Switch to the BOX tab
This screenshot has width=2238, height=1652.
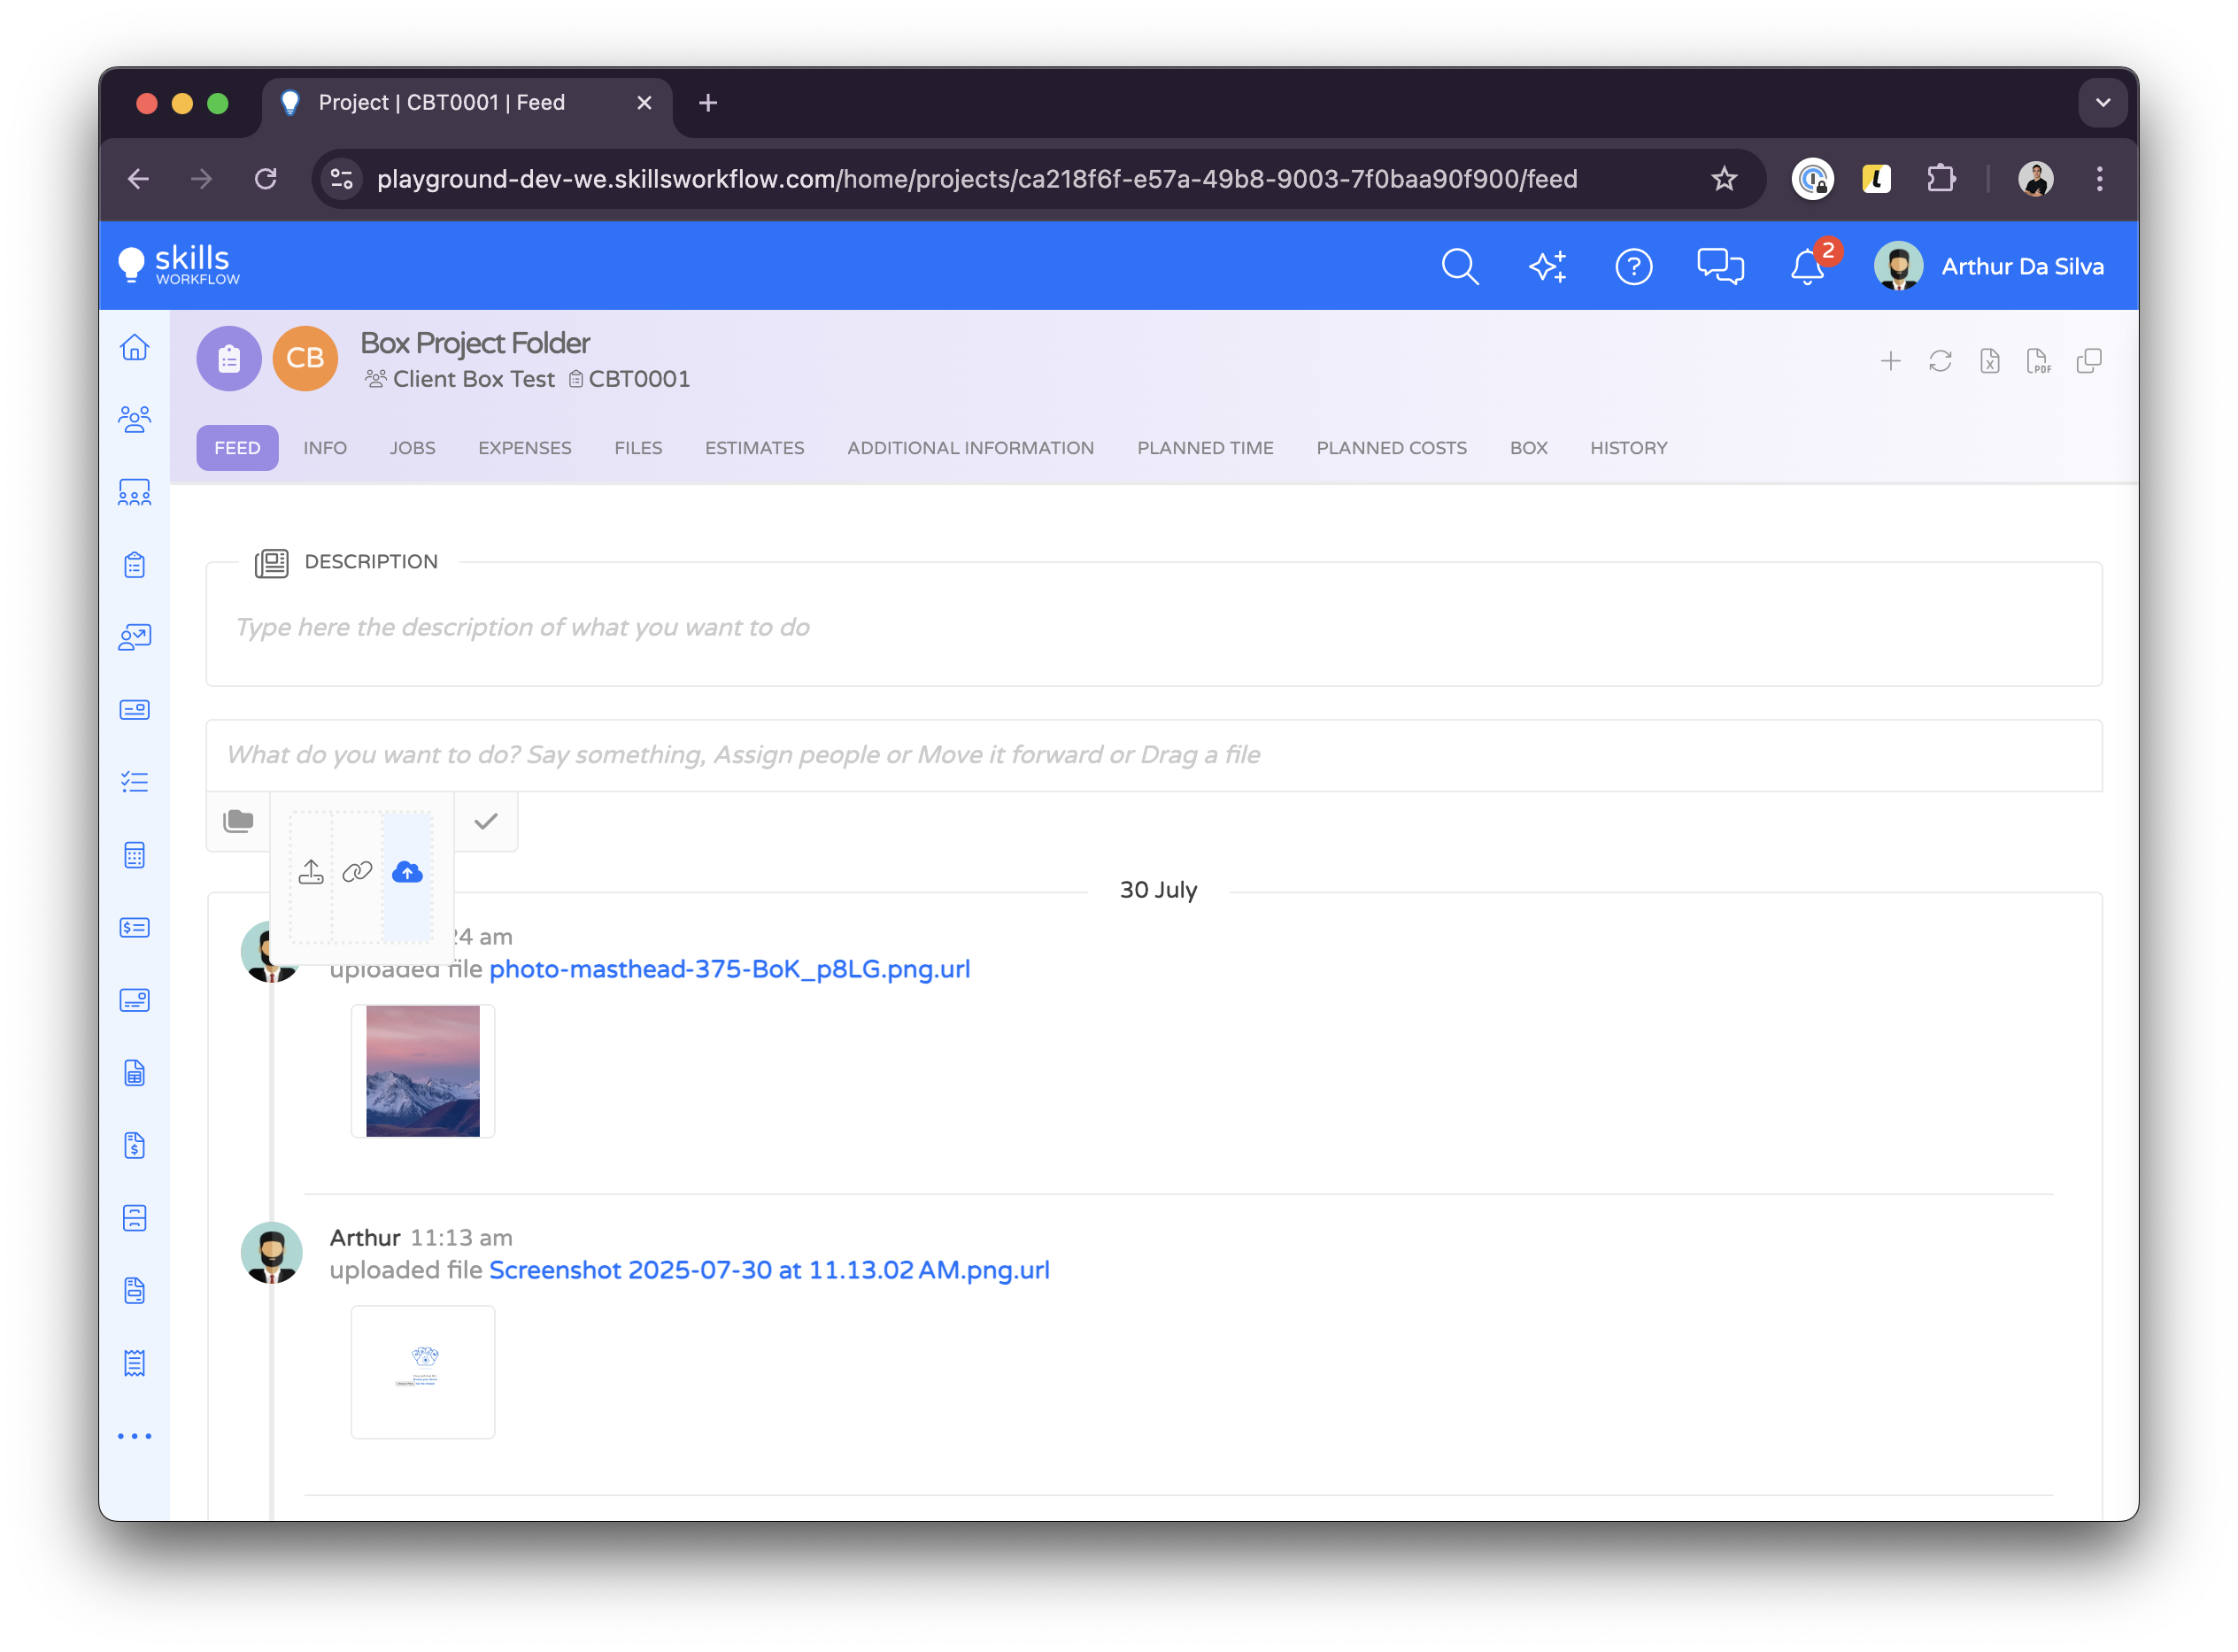[1528, 448]
